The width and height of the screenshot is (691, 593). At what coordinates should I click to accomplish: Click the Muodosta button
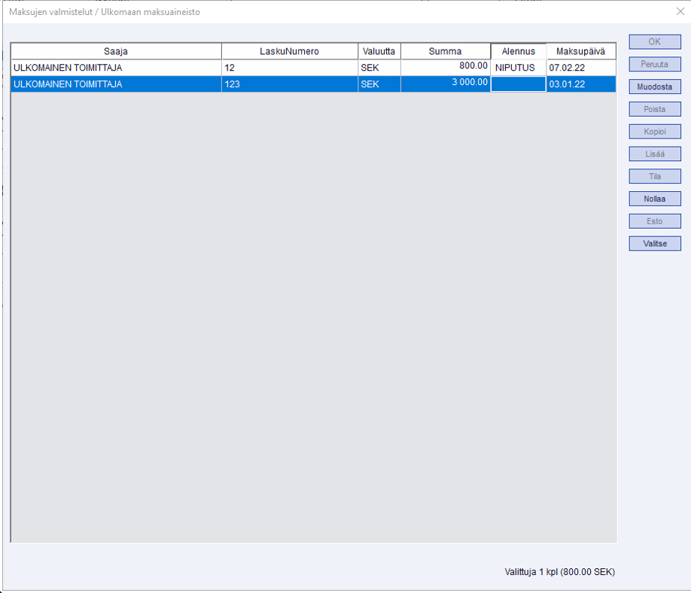point(654,87)
